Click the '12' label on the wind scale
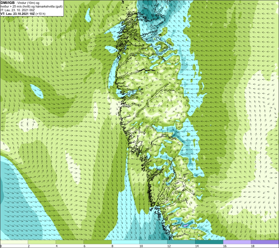The height and width of the screenshot is (248, 279). click(x=169, y=246)
